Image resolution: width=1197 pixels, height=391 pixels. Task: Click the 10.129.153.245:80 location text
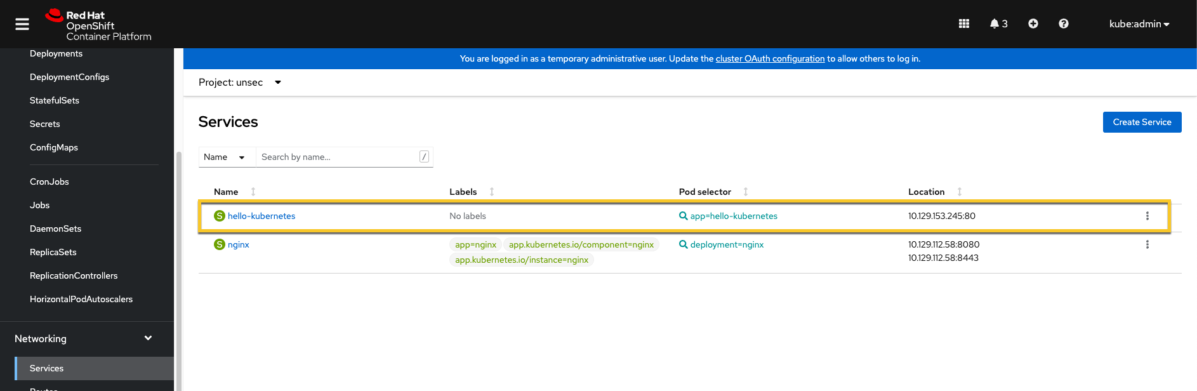pos(942,216)
